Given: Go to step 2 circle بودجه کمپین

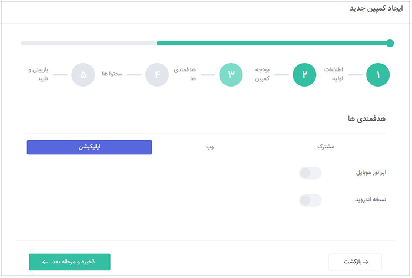Looking at the screenshot, I should click(x=304, y=75).
